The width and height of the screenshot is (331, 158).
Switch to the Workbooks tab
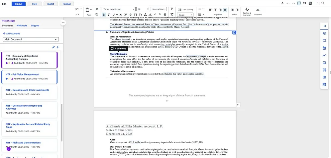22,26
